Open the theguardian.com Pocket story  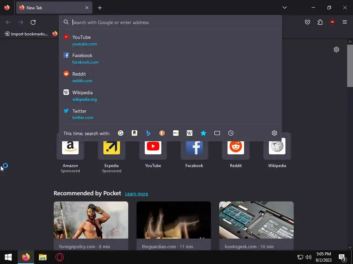pyautogui.click(x=174, y=226)
